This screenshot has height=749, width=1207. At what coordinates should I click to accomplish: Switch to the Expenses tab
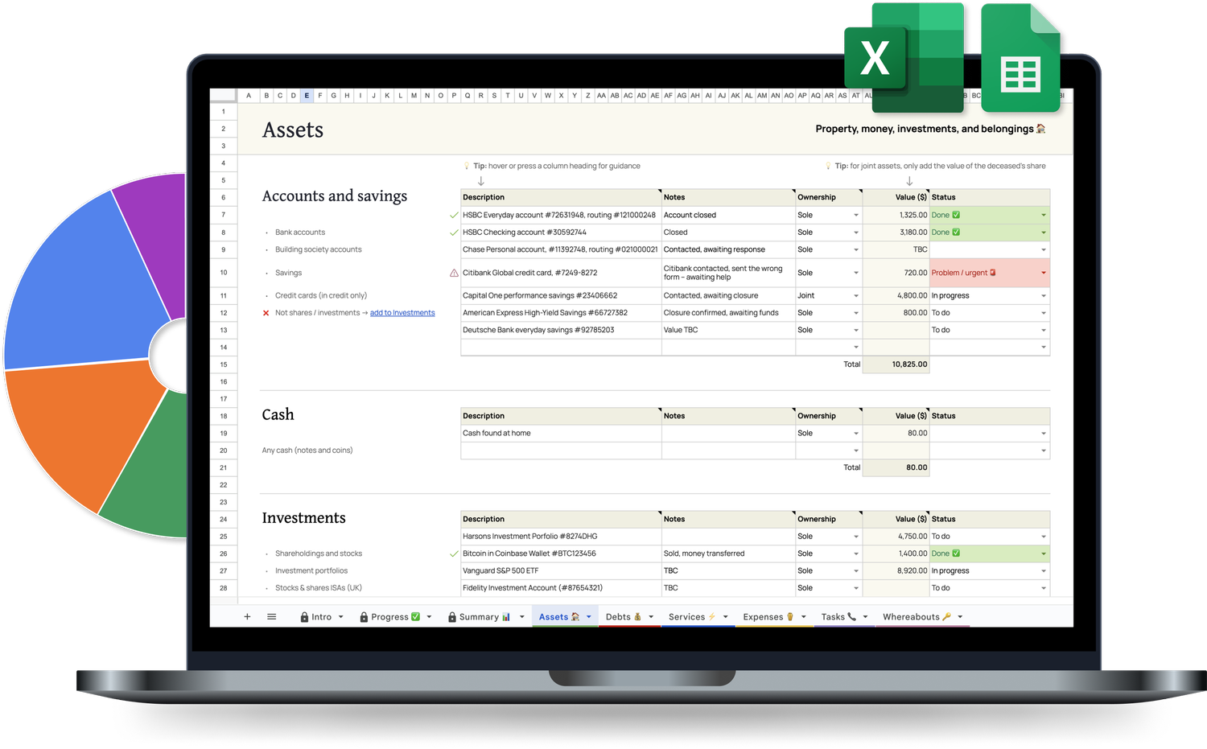click(765, 616)
